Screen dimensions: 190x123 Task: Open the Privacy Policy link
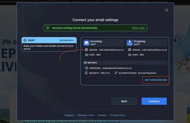coord(118,115)
